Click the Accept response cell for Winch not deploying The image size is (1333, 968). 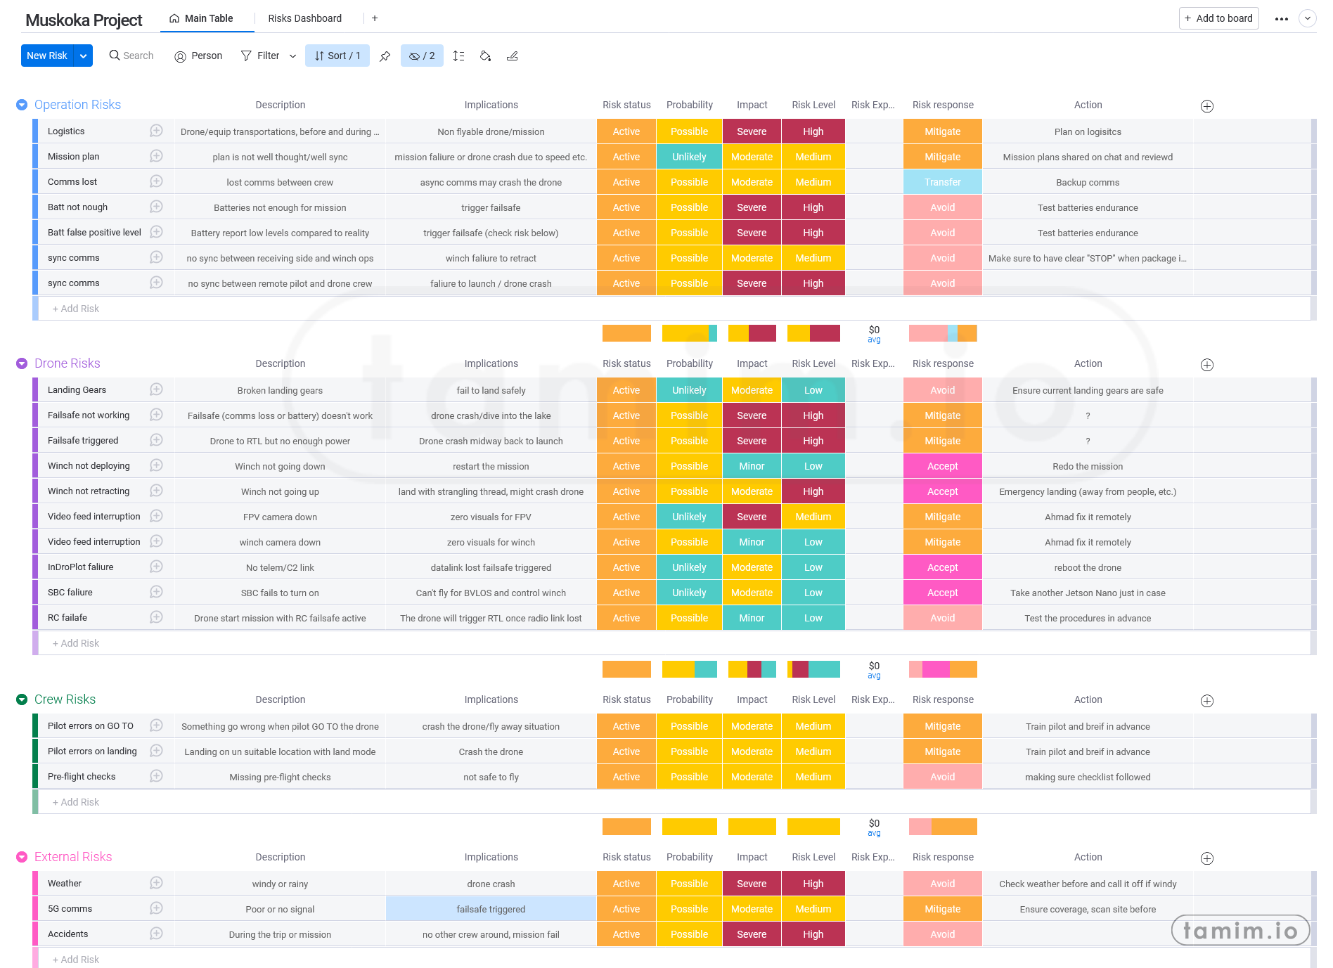click(943, 466)
